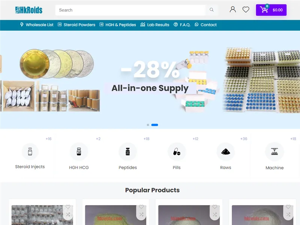Select the HGH HCG vial icon
The width and height of the screenshot is (300, 225).
coord(79,151)
